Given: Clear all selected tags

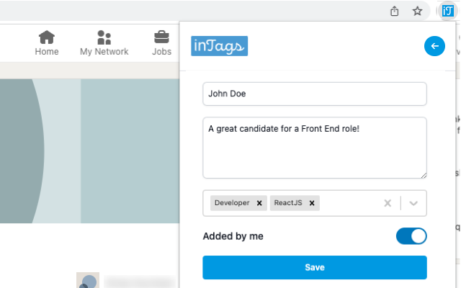Looking at the screenshot, I should [x=388, y=203].
